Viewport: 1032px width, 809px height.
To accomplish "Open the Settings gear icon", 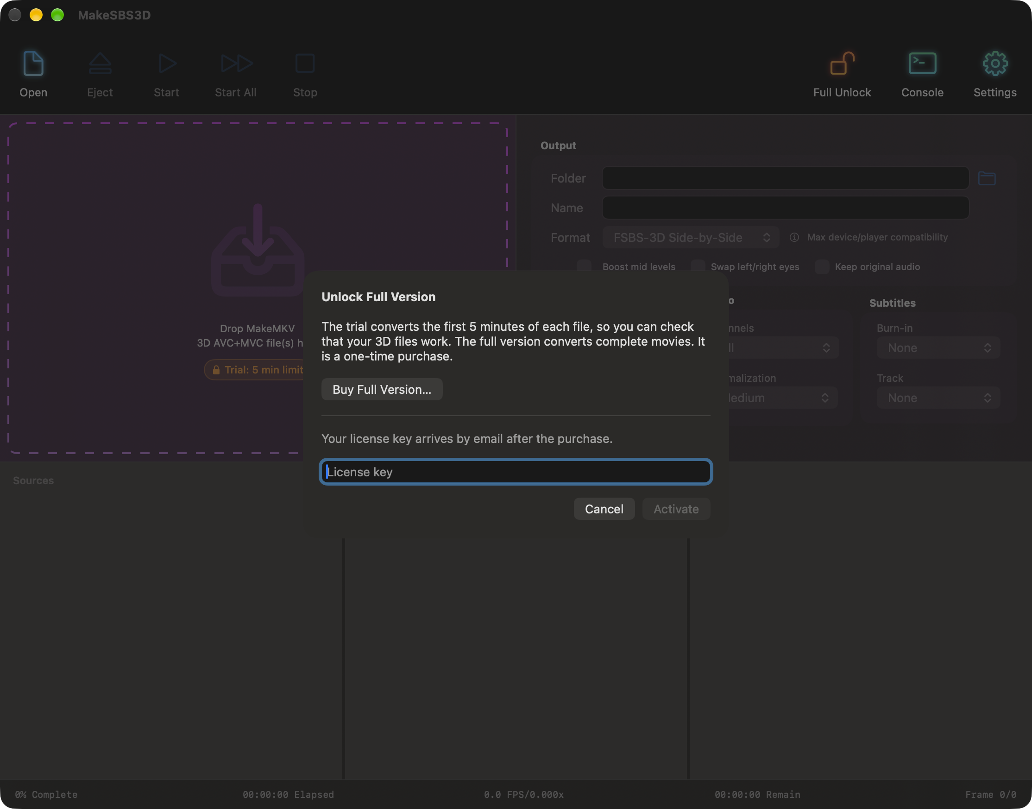I will tap(994, 63).
